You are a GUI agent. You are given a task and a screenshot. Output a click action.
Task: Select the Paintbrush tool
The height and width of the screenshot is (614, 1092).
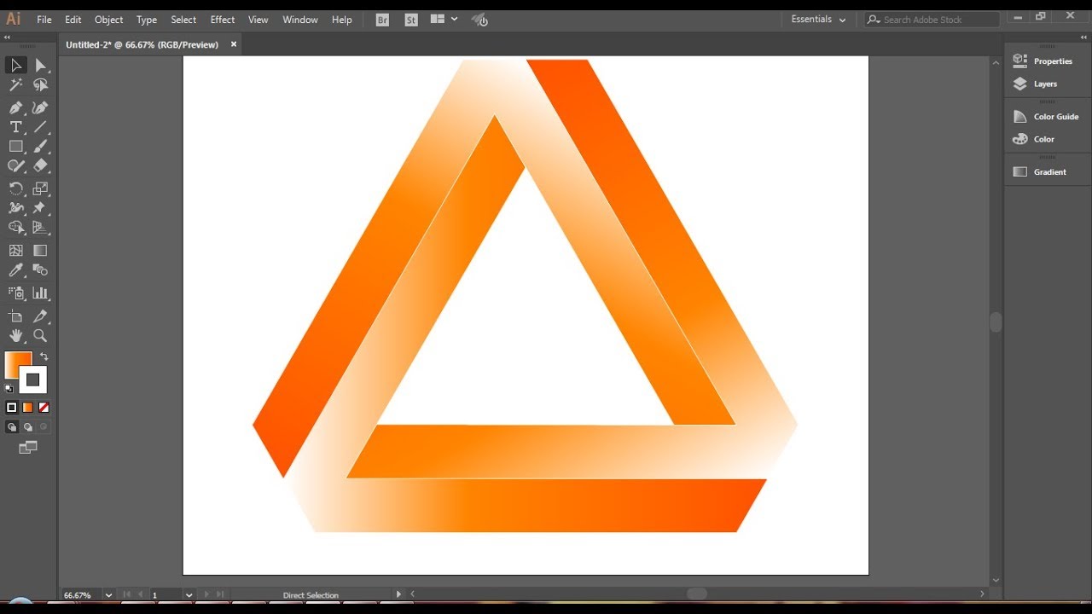click(x=40, y=147)
